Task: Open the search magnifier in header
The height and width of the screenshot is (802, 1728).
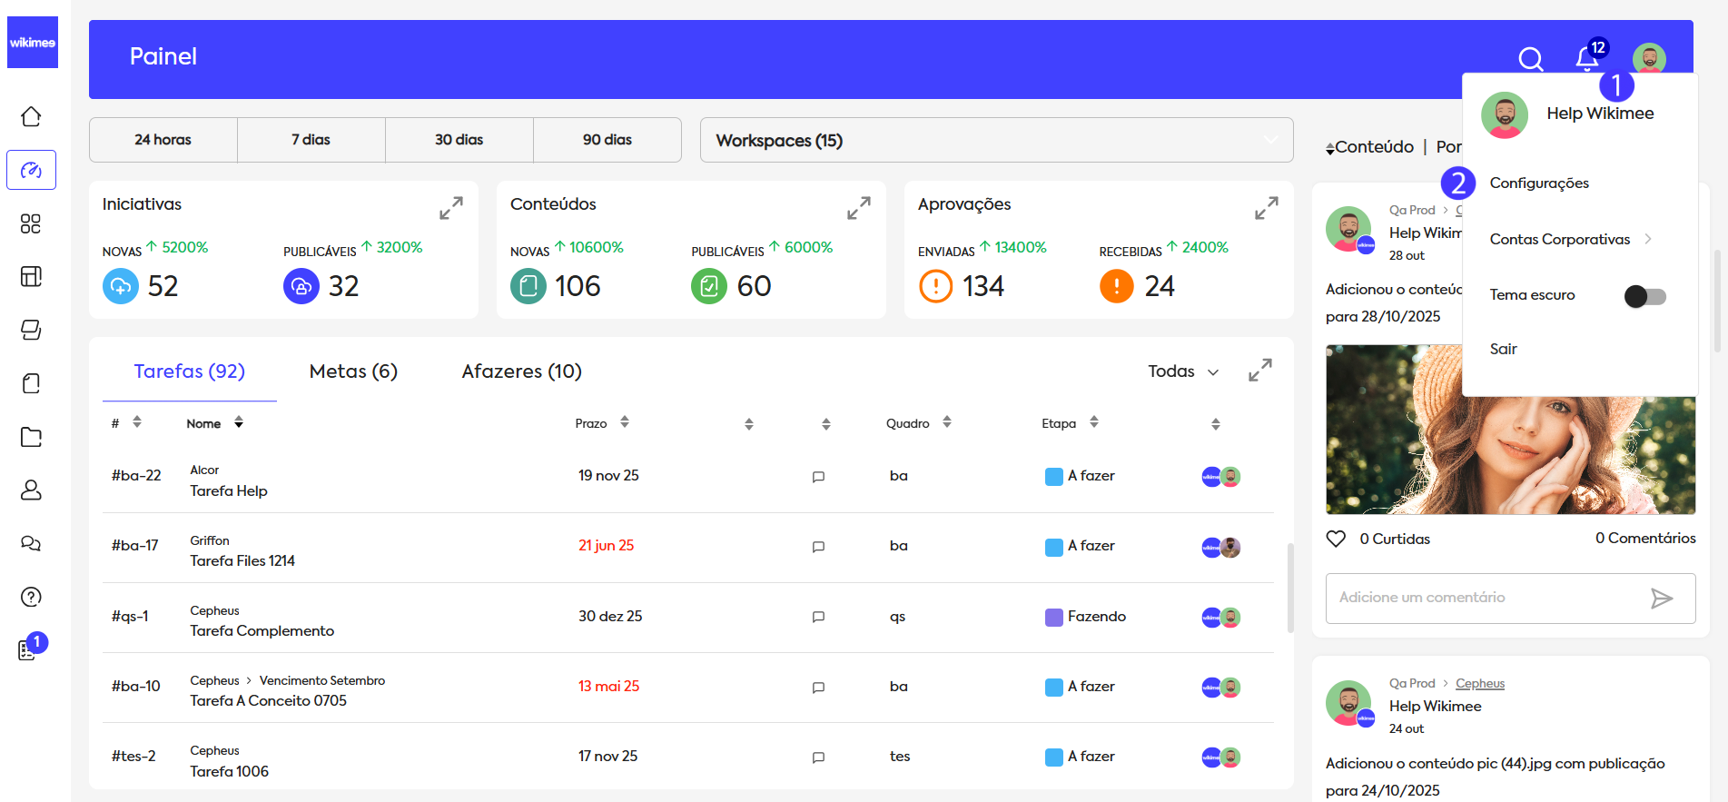Action: pyautogui.click(x=1530, y=59)
